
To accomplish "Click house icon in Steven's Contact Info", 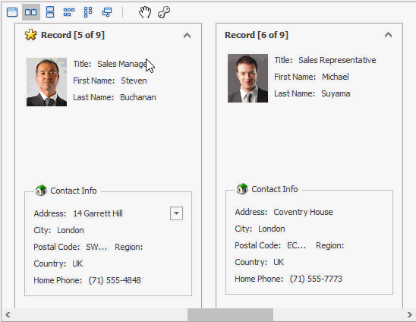I will (x=41, y=190).
